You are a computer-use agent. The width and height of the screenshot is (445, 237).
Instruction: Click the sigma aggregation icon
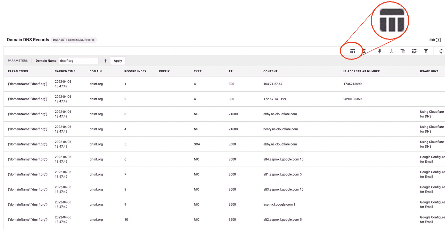(x=364, y=51)
